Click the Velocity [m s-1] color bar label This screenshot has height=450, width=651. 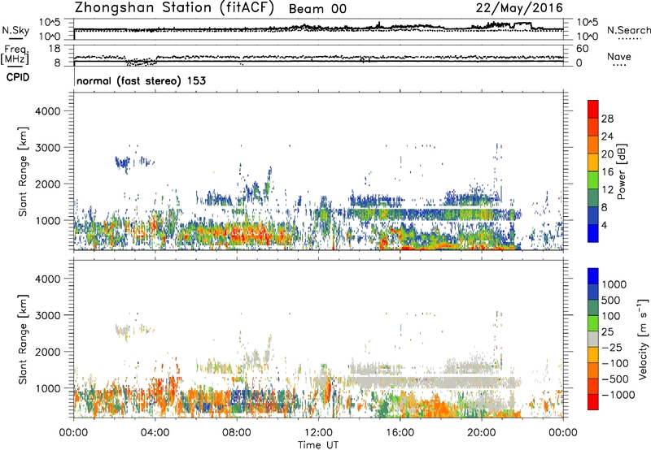coord(643,338)
